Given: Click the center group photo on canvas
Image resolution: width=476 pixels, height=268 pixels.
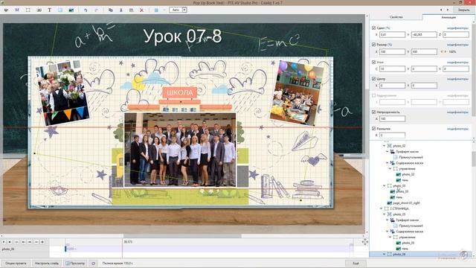Looking at the screenshot, I should coord(180,150).
